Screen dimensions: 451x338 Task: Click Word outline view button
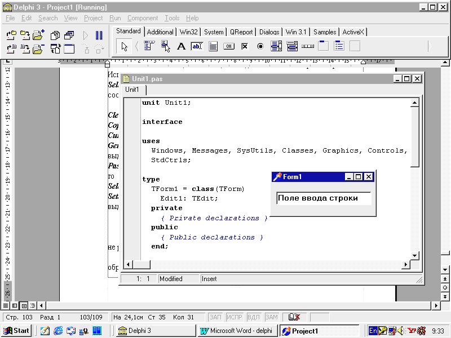coord(33,305)
